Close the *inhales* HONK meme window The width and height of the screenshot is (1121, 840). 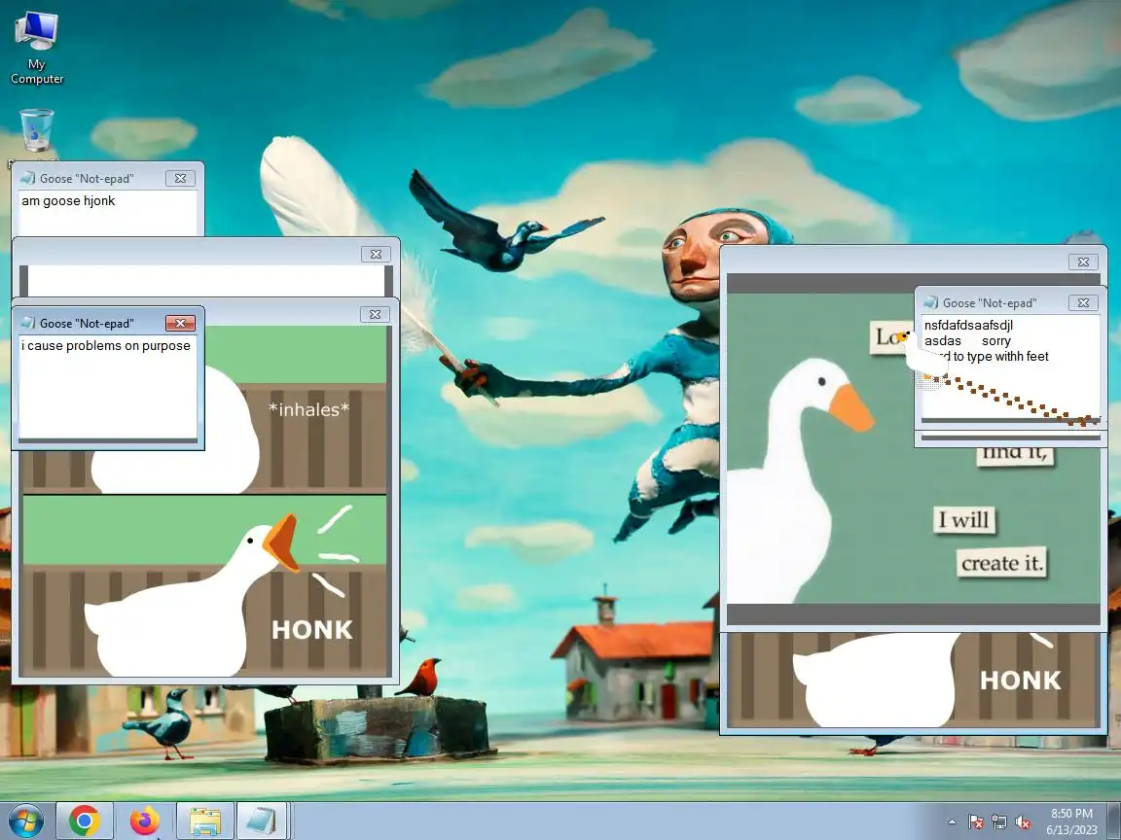point(375,314)
